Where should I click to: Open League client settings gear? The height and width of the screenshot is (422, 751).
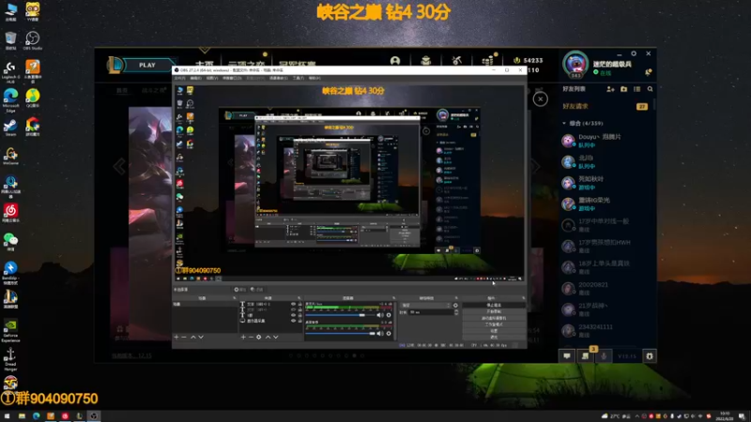[634, 53]
